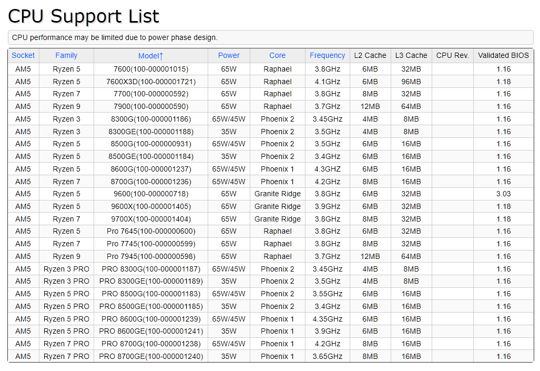Image resolution: width=540 pixels, height=371 pixels.
Task: Sort the table by Core header
Action: (277, 55)
